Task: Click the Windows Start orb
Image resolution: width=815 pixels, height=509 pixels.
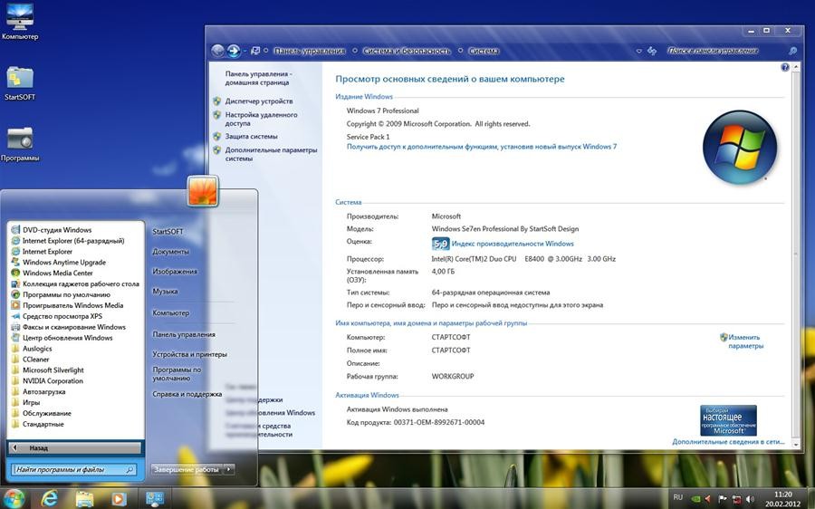Action: click(14, 498)
